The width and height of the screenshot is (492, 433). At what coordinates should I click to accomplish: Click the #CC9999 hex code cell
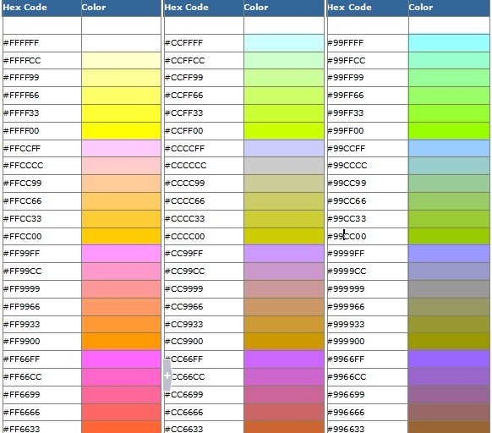(204, 289)
